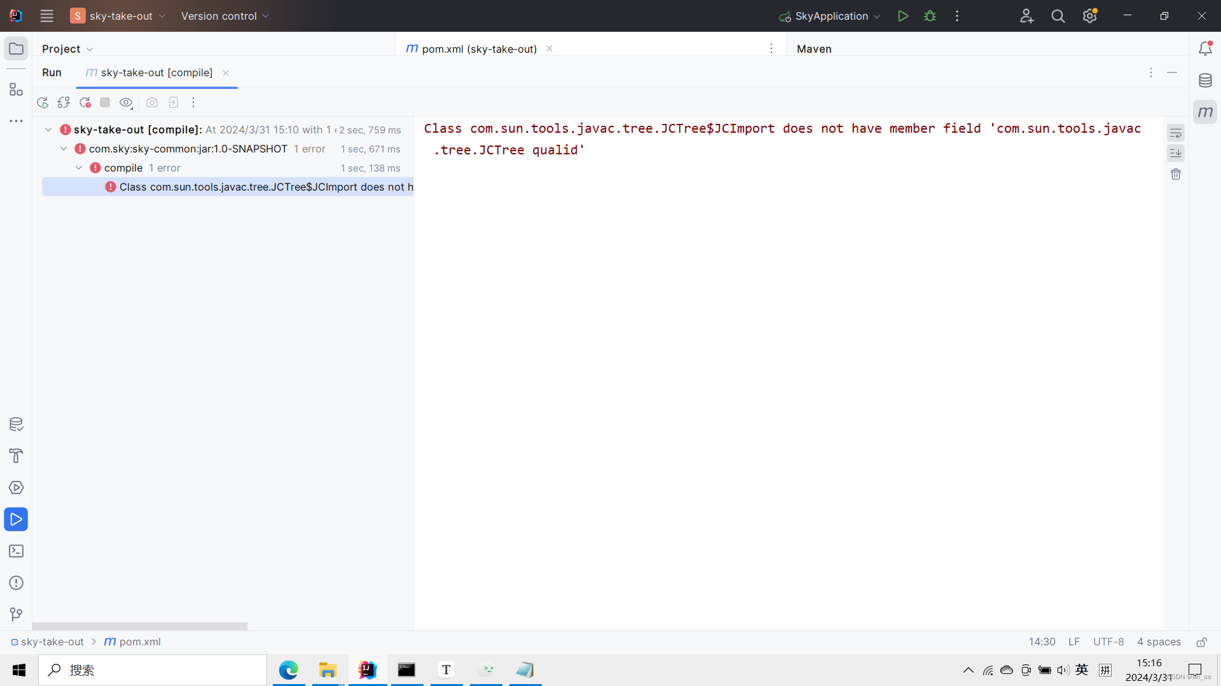Open more run actions vertical dots
1221x686 pixels.
(x=957, y=16)
